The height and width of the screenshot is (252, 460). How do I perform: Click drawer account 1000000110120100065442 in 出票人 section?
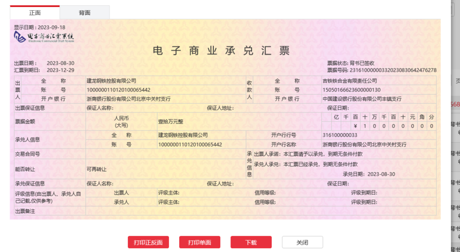click(x=119, y=90)
